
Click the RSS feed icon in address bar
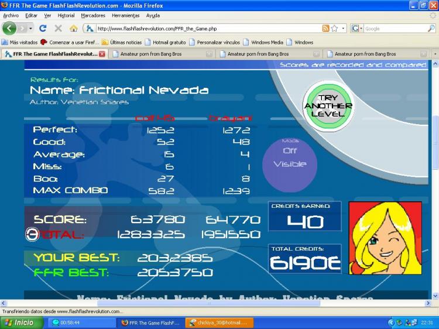coord(325,28)
